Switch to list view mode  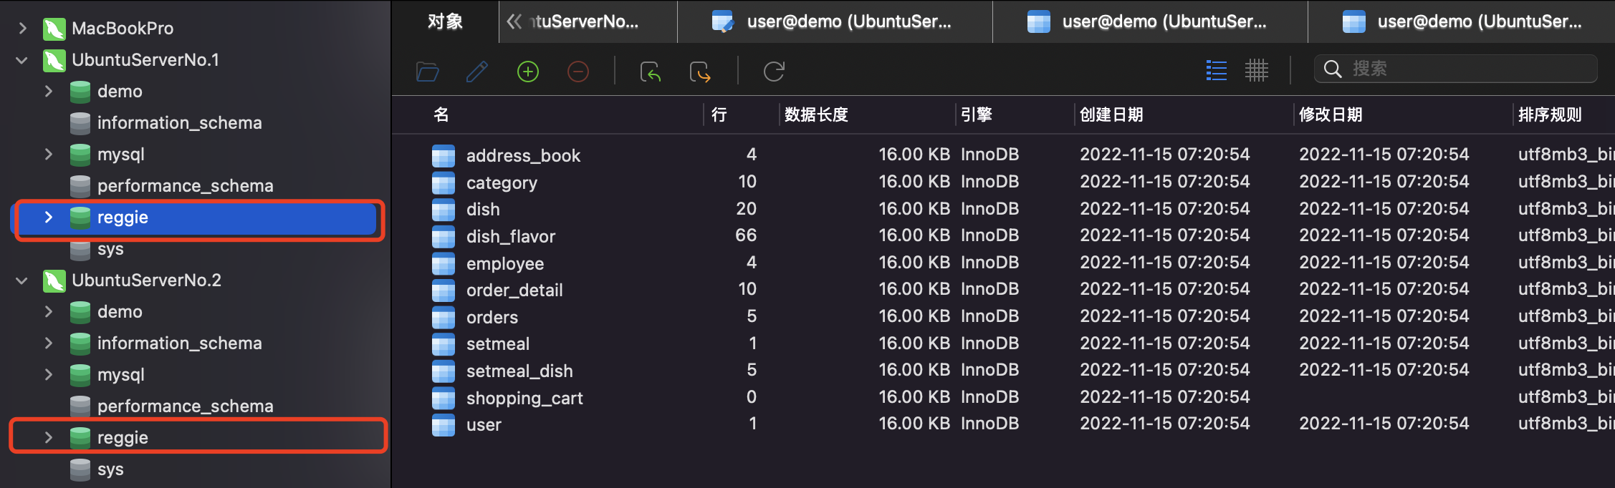(1217, 70)
